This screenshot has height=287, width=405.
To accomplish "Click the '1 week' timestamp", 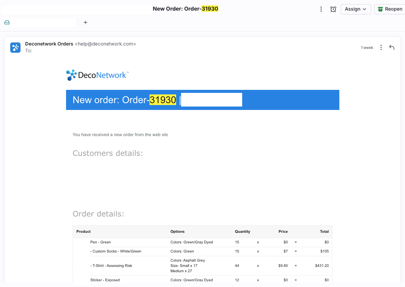I will 367,48.
